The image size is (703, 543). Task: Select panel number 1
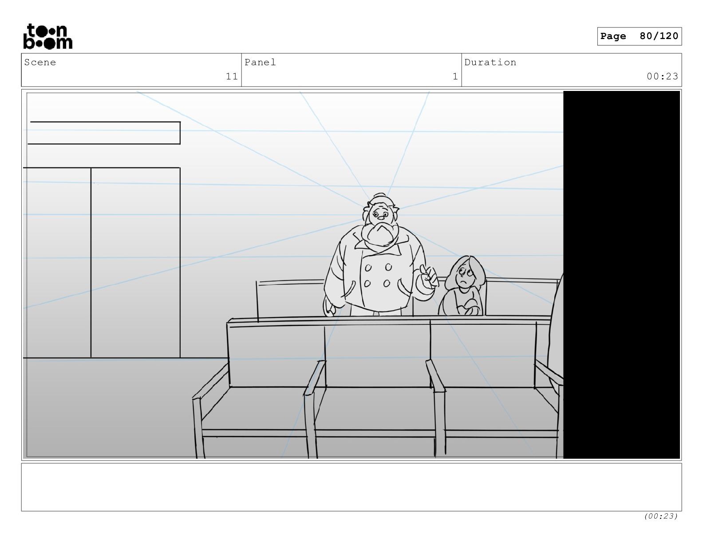click(x=455, y=76)
